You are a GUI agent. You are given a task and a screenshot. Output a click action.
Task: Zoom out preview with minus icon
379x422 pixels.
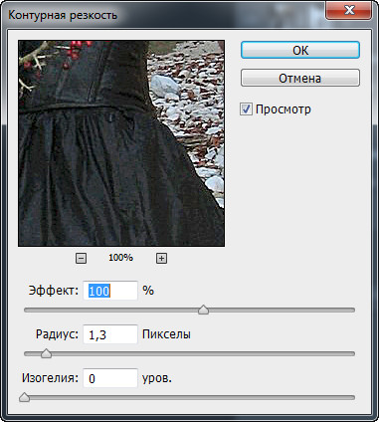tap(81, 258)
